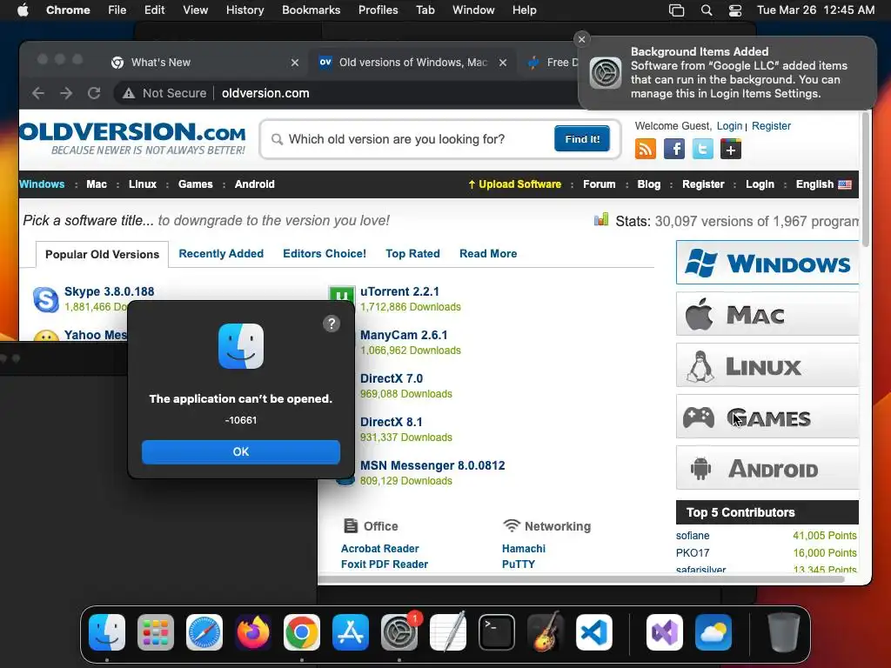The image size is (891, 668).
Task: Open ManyCam 2.6.1 entry
Action: (x=404, y=335)
